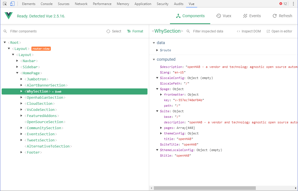Open the Events tab
The width and height of the screenshot is (298, 191).
coord(252,16)
